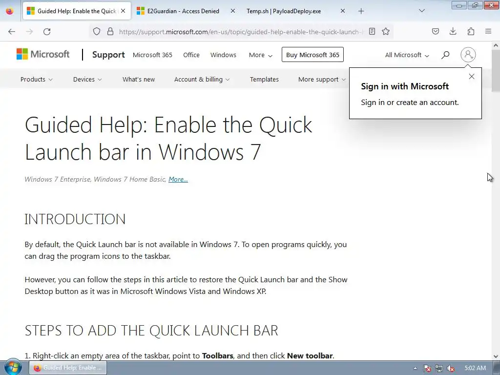The height and width of the screenshot is (375, 500).
Task: Click the Sign in with Microsoft heading
Action: (405, 86)
